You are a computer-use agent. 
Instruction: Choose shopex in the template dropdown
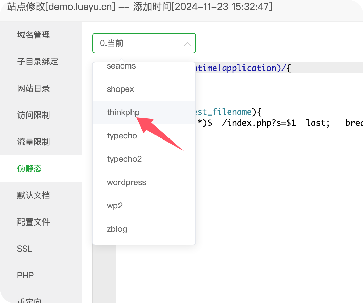coord(120,89)
